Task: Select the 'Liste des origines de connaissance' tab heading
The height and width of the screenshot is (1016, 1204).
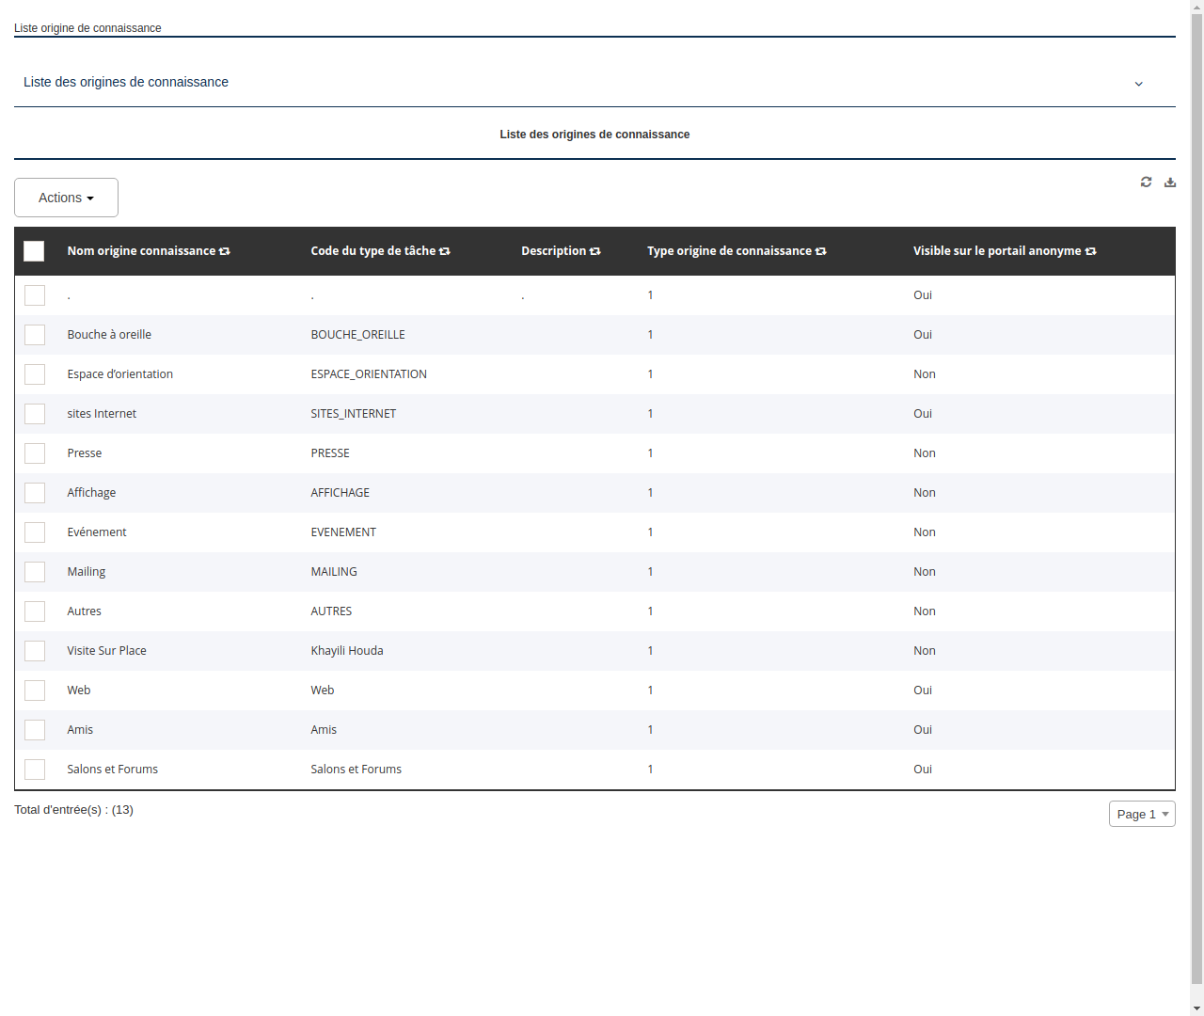Action: [594, 135]
